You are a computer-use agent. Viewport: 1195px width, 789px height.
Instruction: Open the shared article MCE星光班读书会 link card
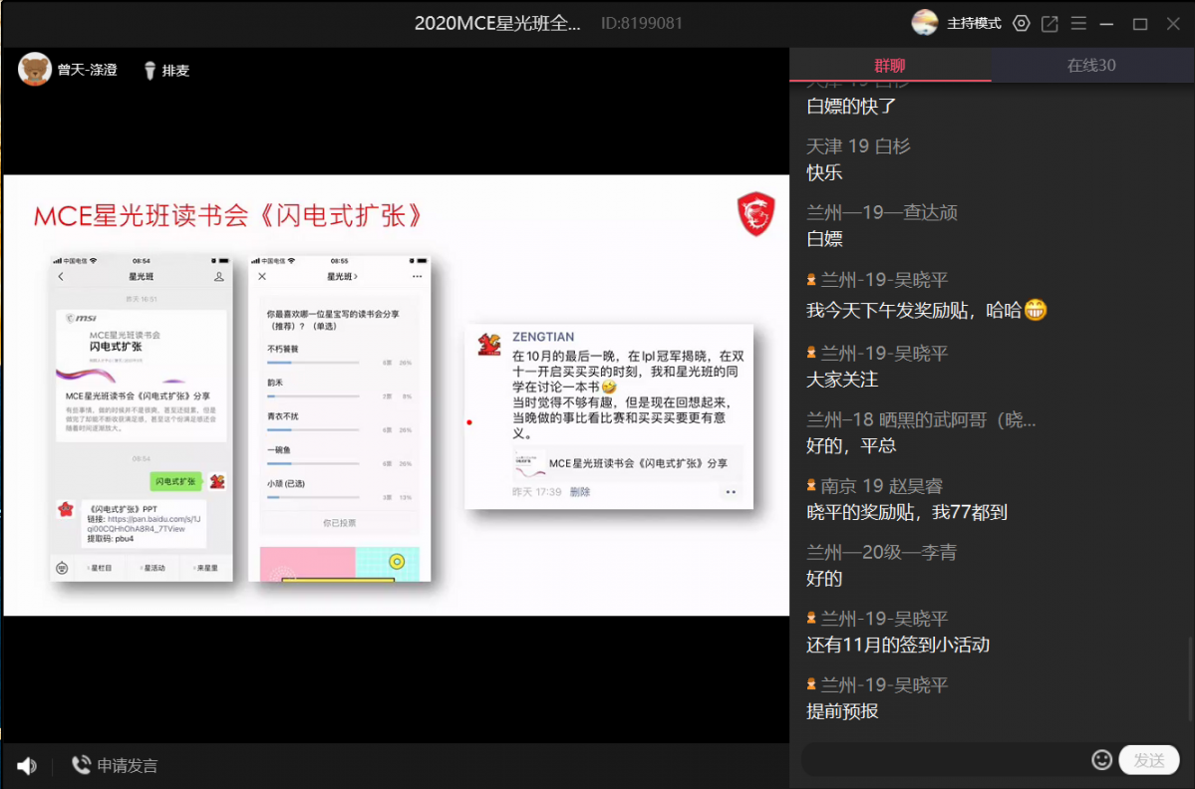(627, 462)
